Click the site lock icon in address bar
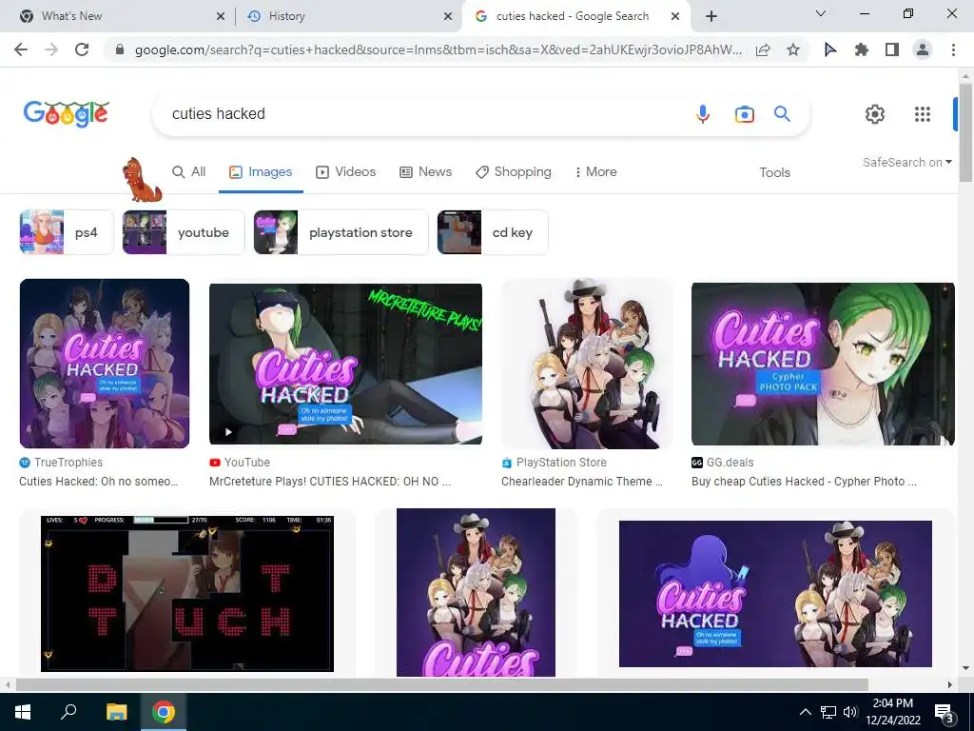The image size is (974, 731). click(x=120, y=49)
